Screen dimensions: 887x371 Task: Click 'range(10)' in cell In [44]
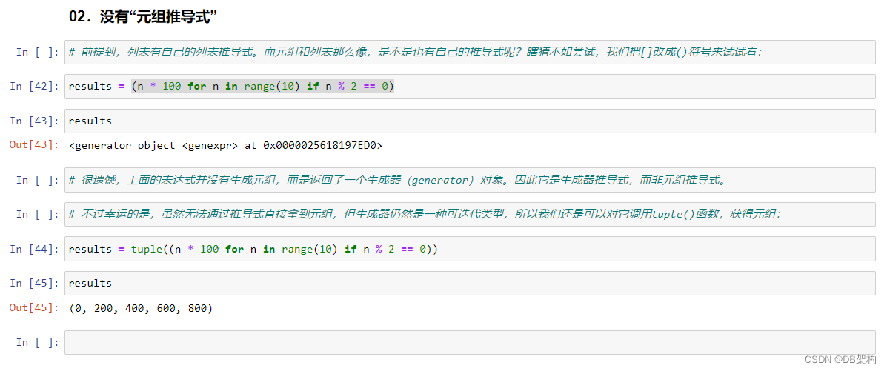[x=310, y=249]
